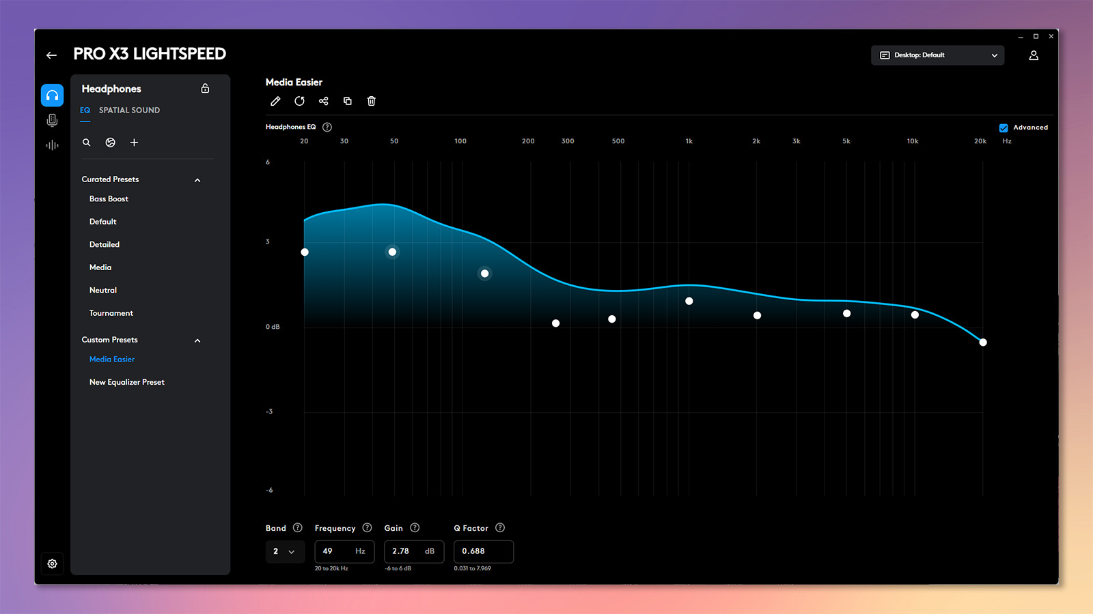Search the equalizer presets
The height and width of the screenshot is (614, 1093).
(x=86, y=143)
